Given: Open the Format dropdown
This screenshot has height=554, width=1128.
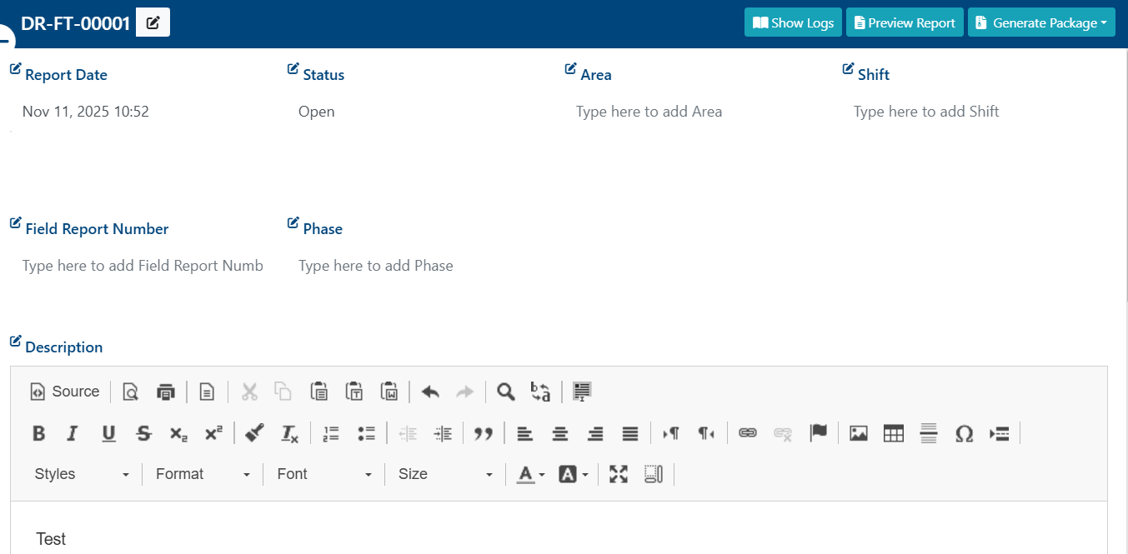Looking at the screenshot, I should point(203,474).
